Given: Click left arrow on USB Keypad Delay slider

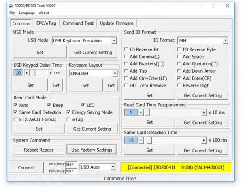Looking at the screenshot, I should [27, 73].
